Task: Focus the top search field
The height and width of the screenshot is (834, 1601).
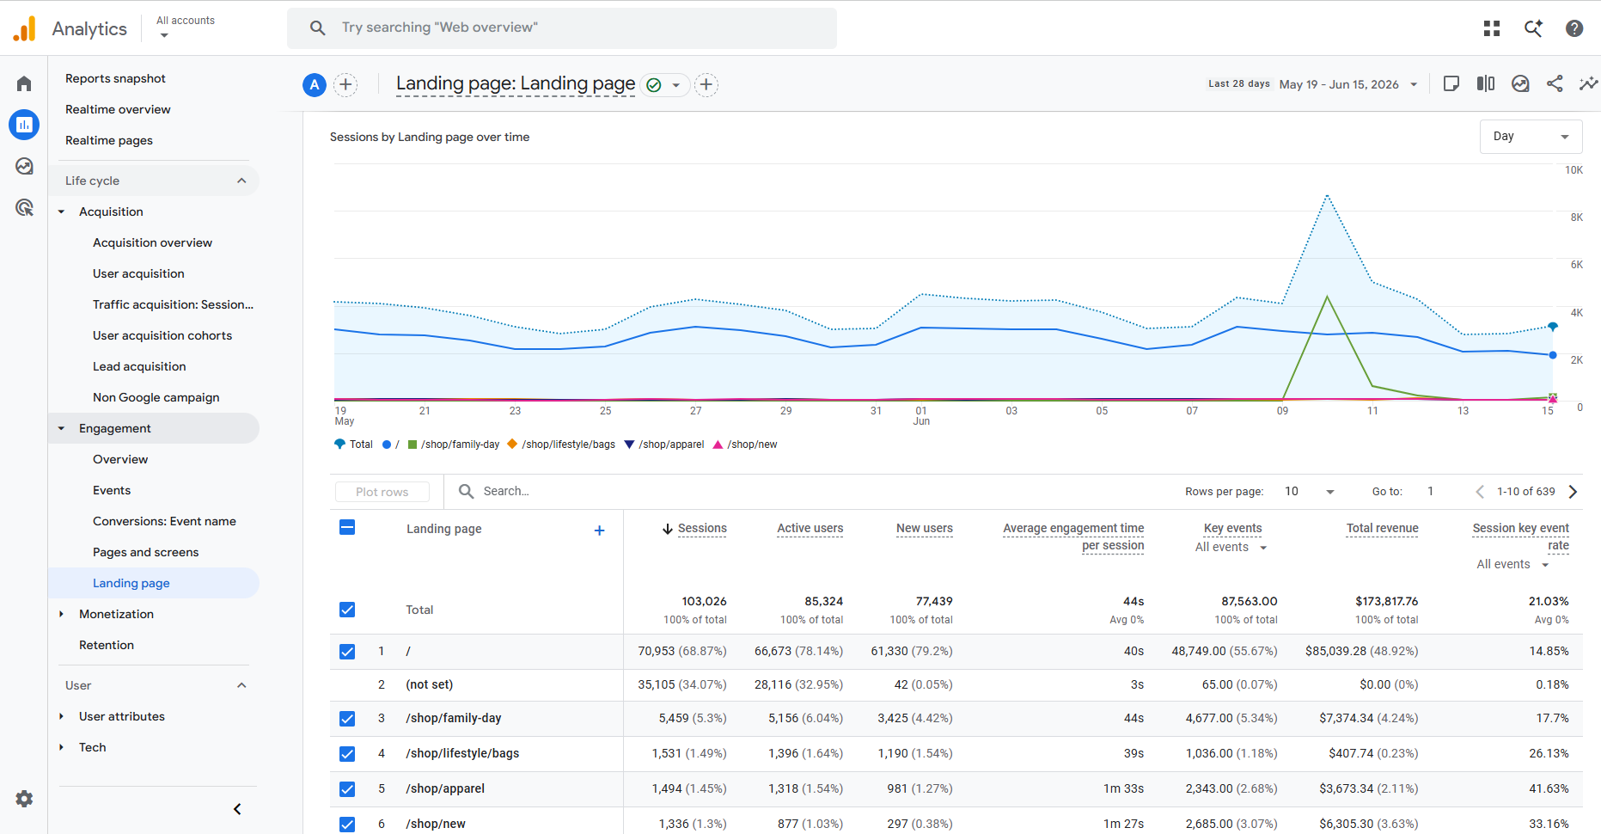Action: click(x=562, y=28)
